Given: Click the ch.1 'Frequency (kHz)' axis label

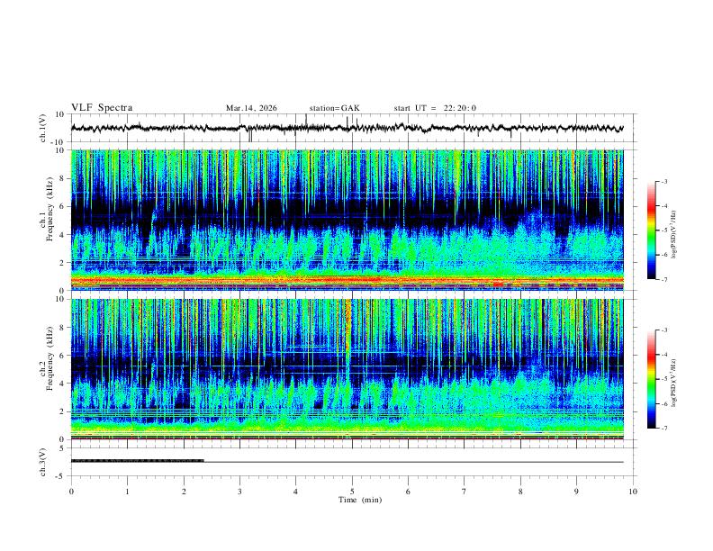Looking at the screenshot, I should point(50,209).
